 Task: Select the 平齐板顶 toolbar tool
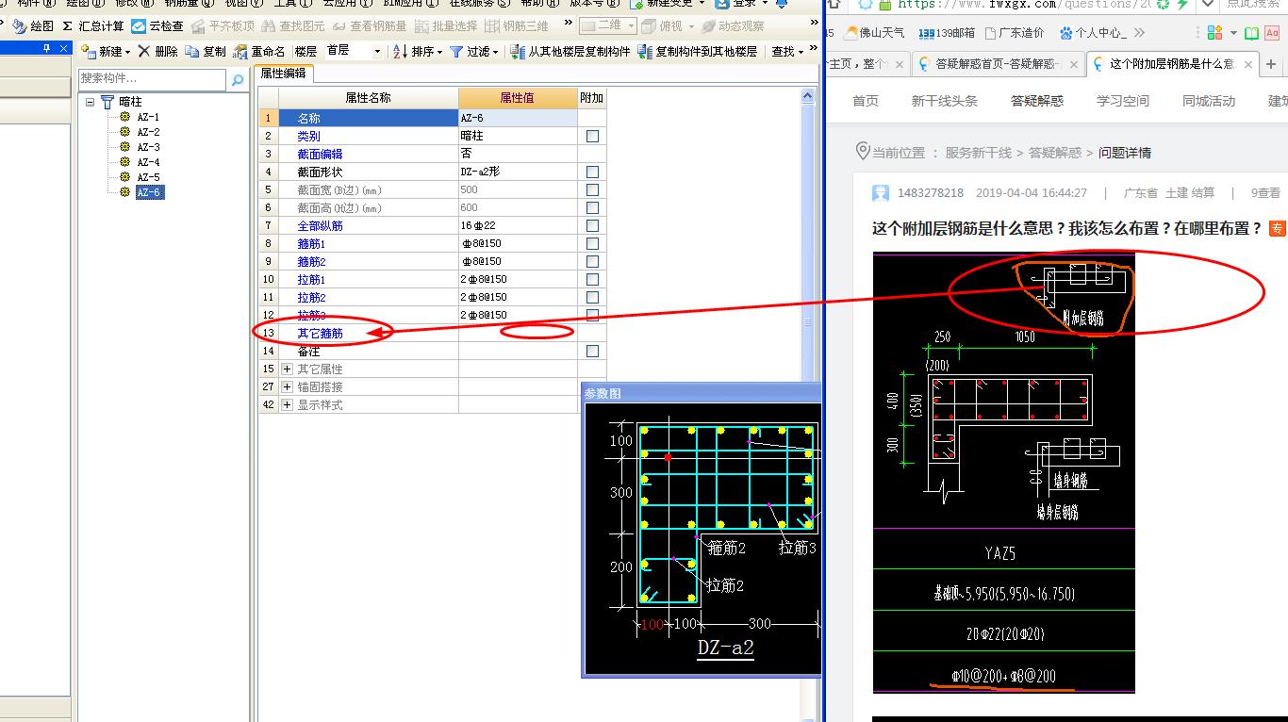(x=223, y=26)
